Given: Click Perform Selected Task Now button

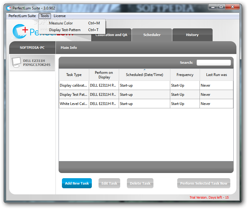Looking at the screenshot, I should click(204, 183).
